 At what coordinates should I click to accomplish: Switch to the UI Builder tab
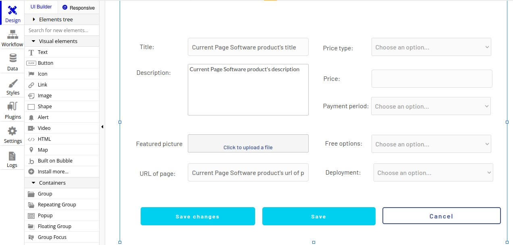(41, 7)
